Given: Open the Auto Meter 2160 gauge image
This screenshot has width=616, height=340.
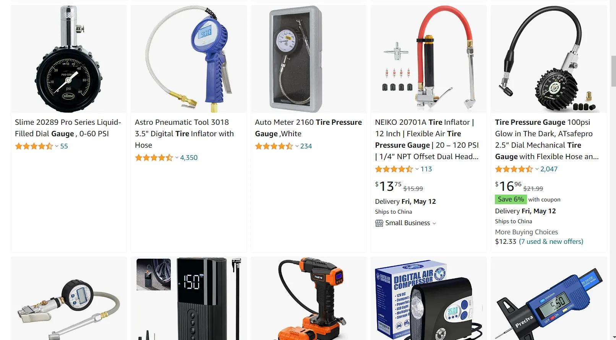Looking at the screenshot, I should coord(309,59).
